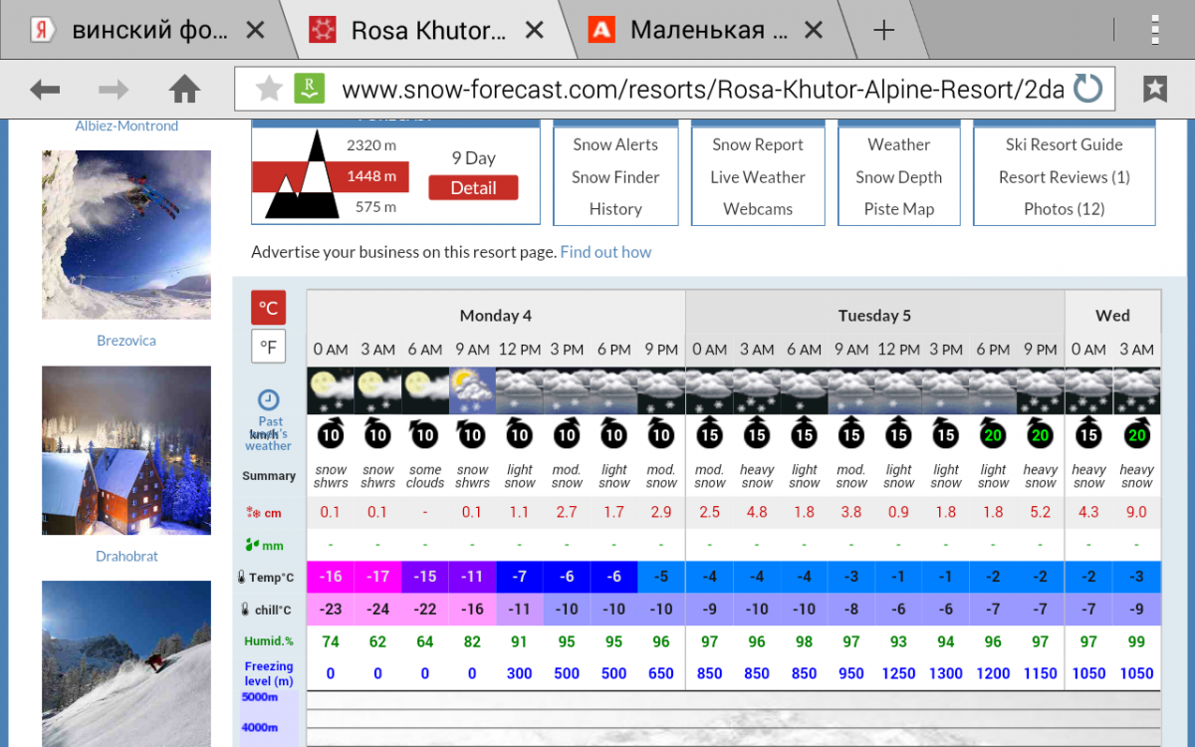Open the Webcams link

coord(758,209)
